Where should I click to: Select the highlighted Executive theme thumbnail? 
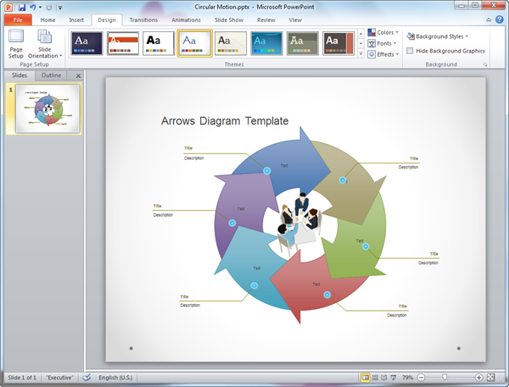[195, 43]
